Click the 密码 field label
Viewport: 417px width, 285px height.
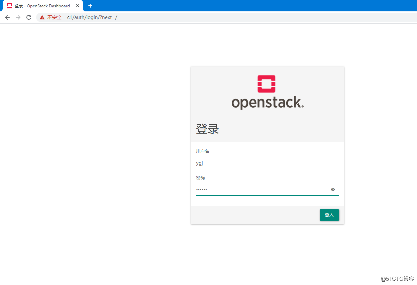[x=200, y=178]
